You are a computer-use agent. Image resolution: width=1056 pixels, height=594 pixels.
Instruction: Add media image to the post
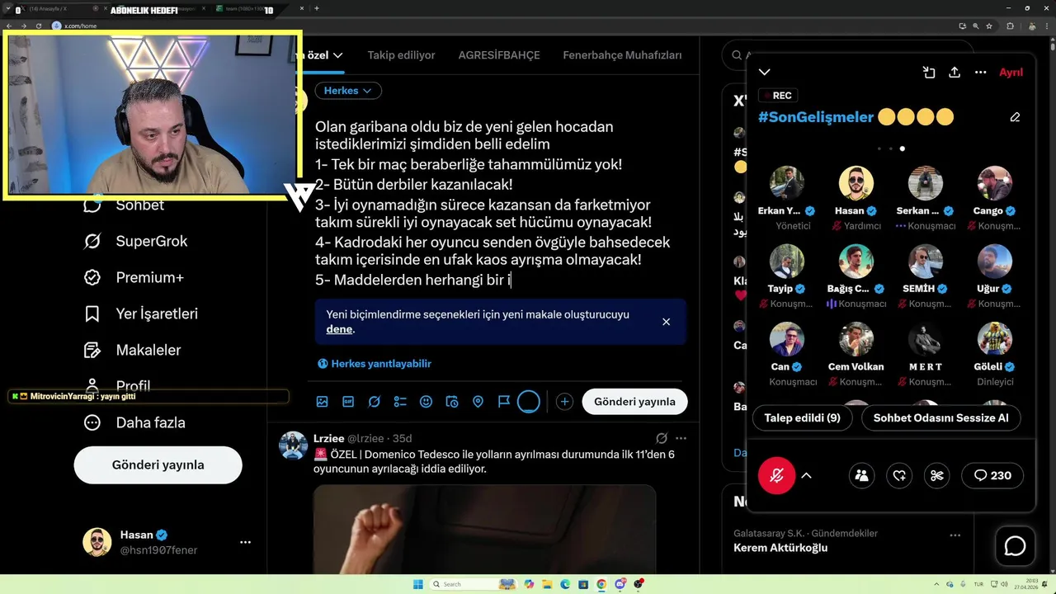322,402
